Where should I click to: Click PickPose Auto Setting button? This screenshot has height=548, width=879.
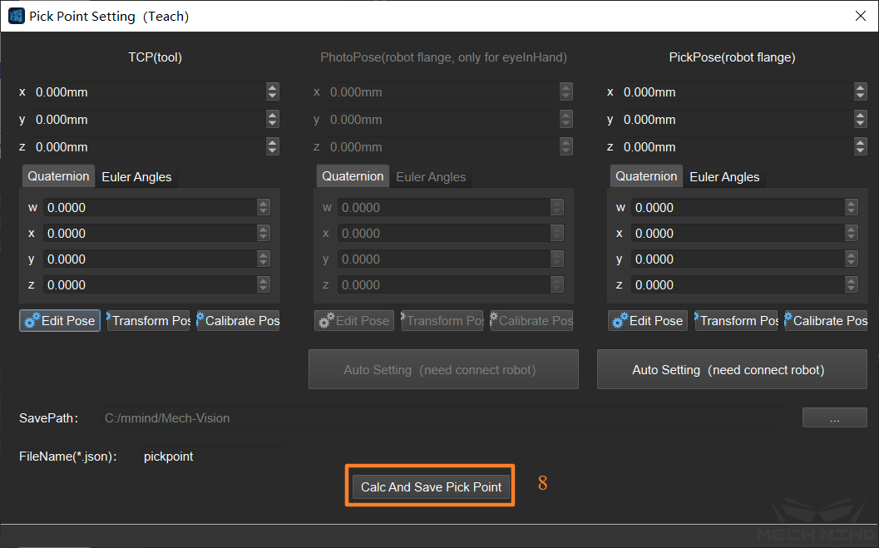point(732,370)
